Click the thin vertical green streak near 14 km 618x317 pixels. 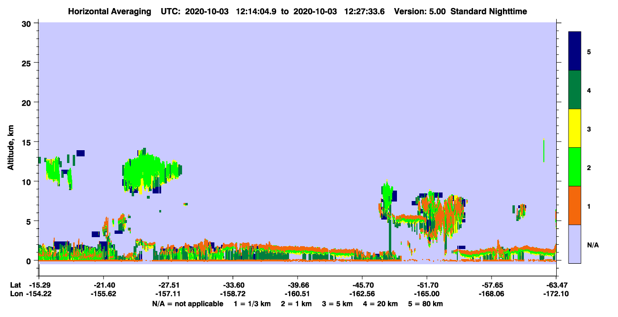pos(544,150)
